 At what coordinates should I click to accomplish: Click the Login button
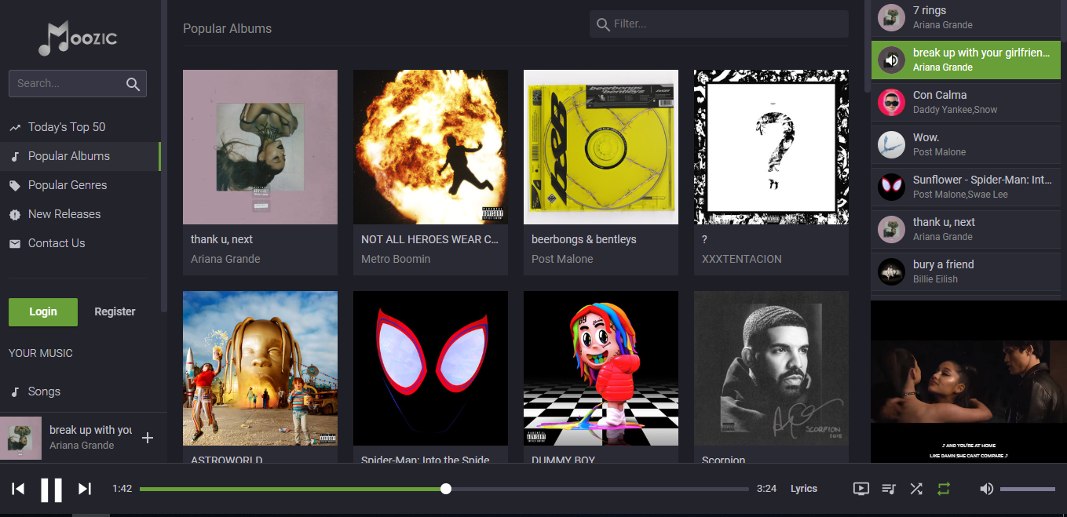pos(42,311)
